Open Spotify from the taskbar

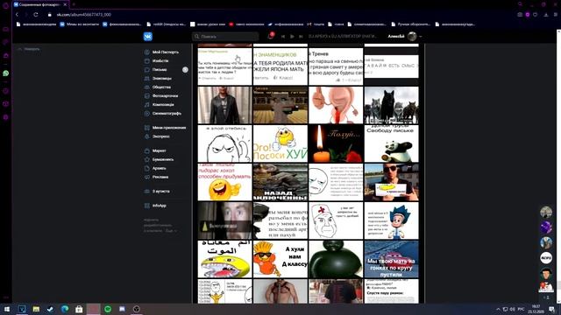tap(108, 309)
